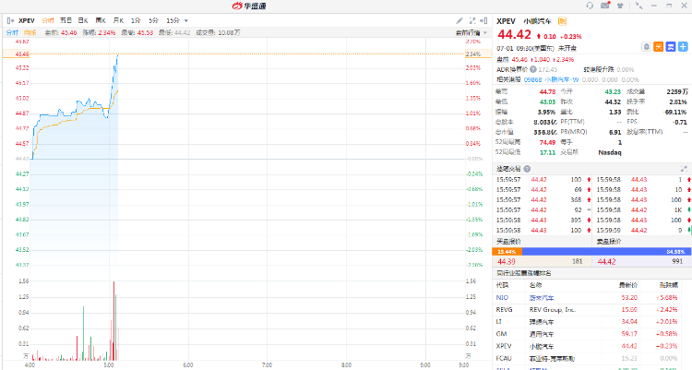Sort ranking by 名称 column header
This screenshot has height=370, width=692.
click(x=535, y=285)
